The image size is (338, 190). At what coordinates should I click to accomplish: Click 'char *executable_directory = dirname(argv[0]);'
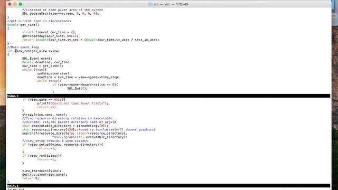(65, 126)
